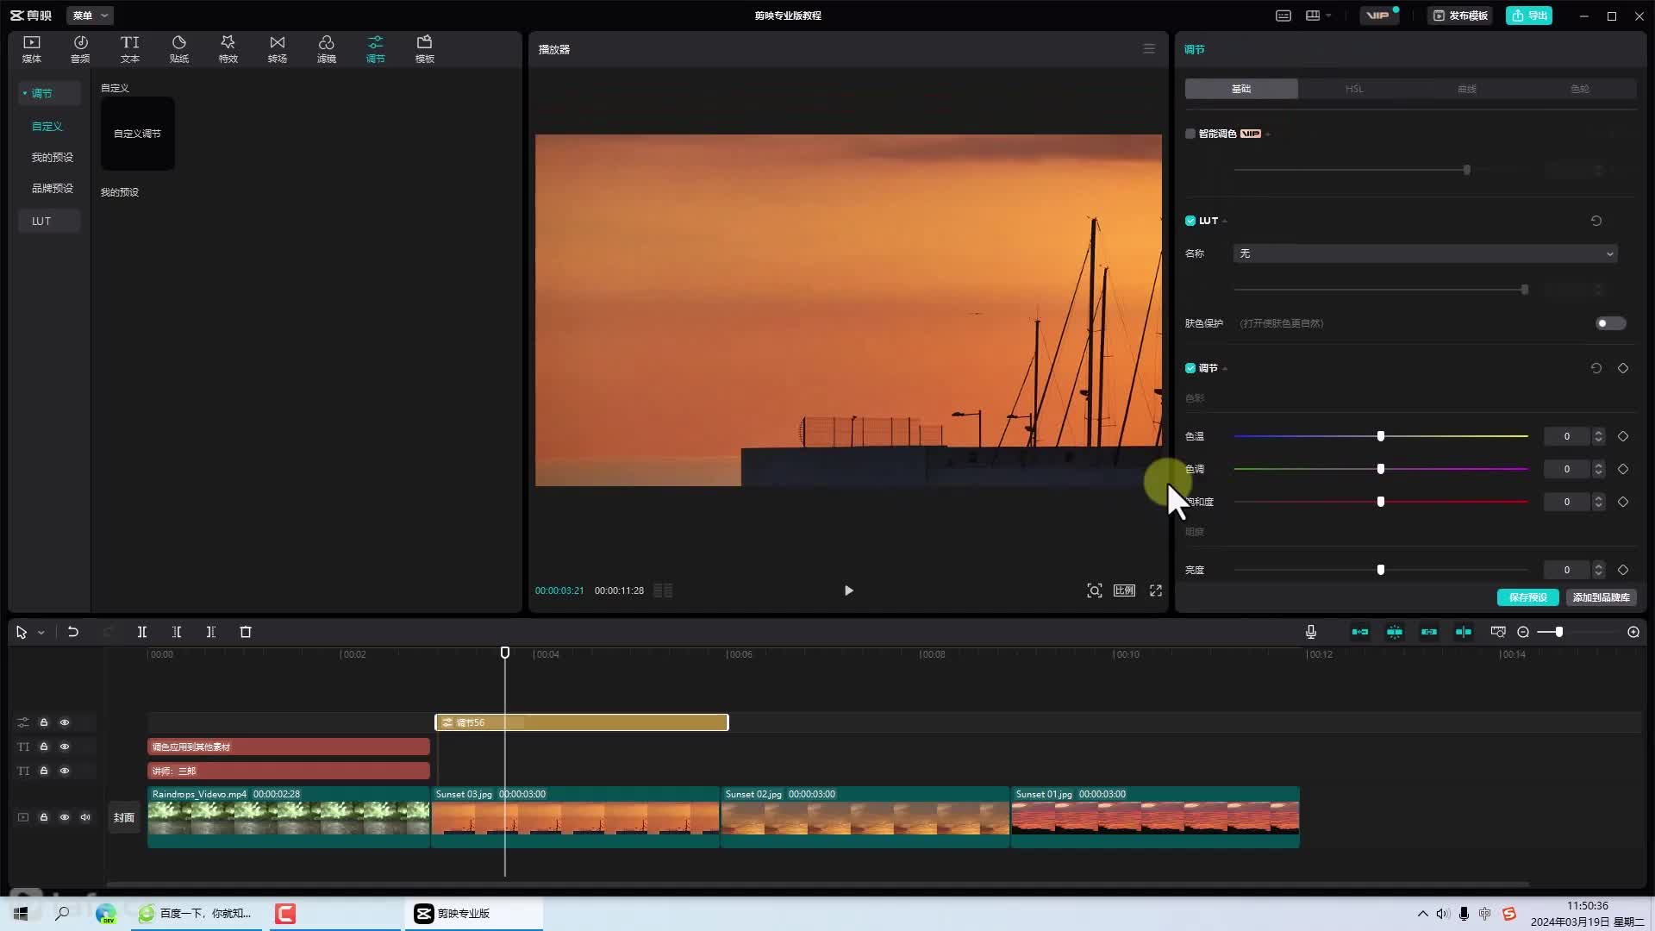Image resolution: width=1655 pixels, height=931 pixels.
Task: Hide the adjustment track with eye icon
Action: 65,722
